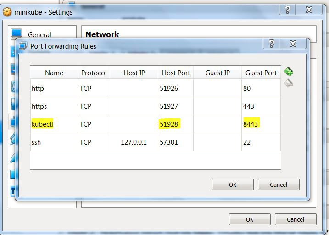Open Protocol dropdown cell for https rule
Screen dimensions: 329x235
coord(94,106)
